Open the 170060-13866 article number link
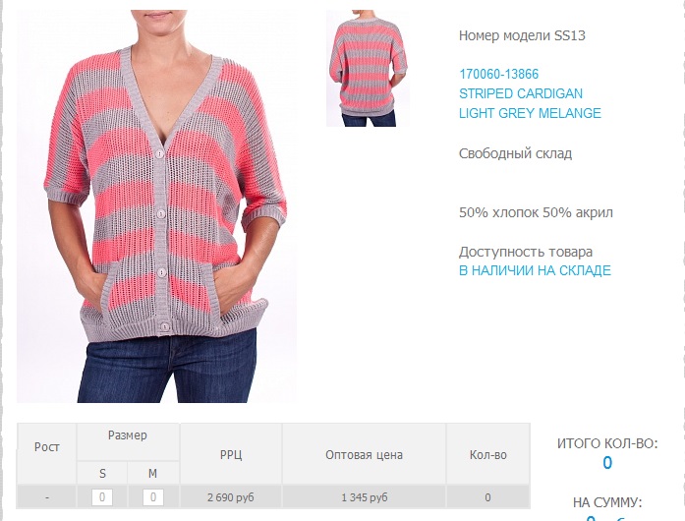The height and width of the screenshot is (521, 685). [498, 74]
